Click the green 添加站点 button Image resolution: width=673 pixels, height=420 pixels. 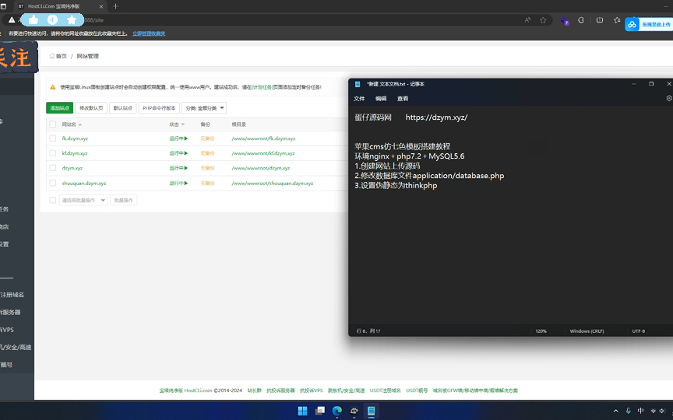(60, 108)
